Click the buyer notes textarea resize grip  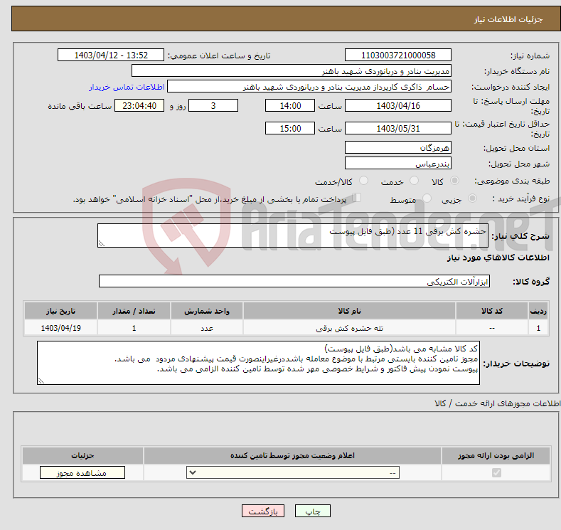(41, 381)
